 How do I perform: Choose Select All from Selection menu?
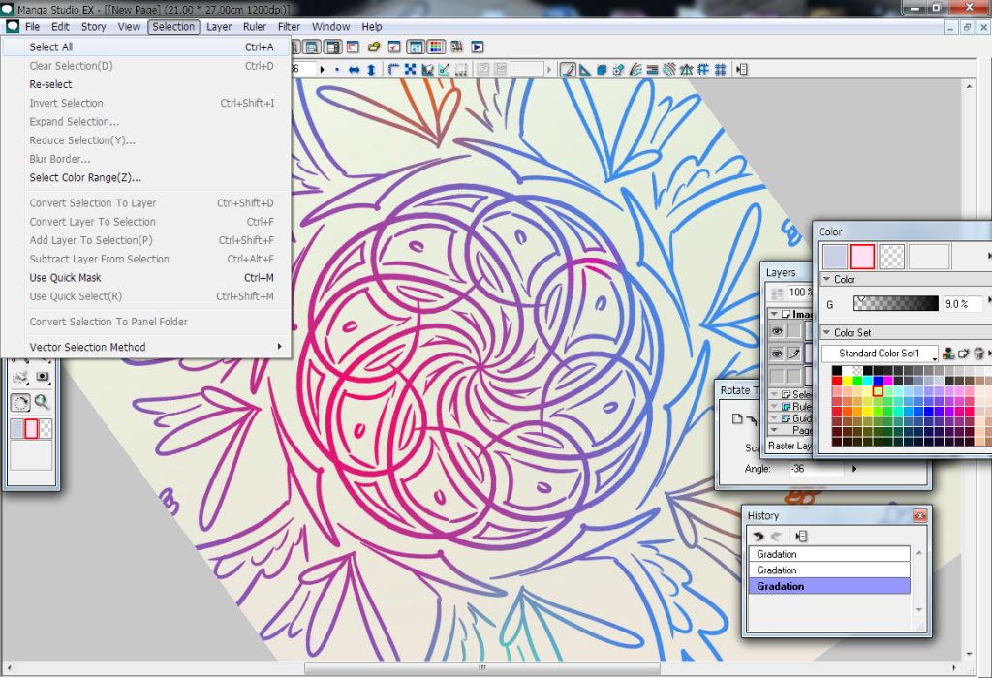pos(51,46)
